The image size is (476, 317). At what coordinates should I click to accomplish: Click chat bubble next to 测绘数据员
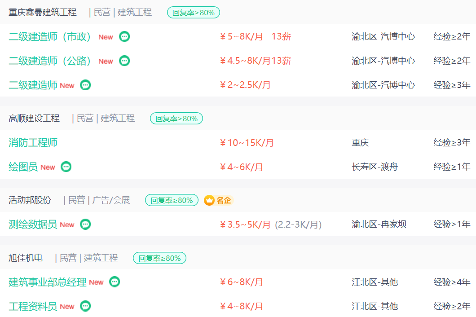tap(85, 225)
